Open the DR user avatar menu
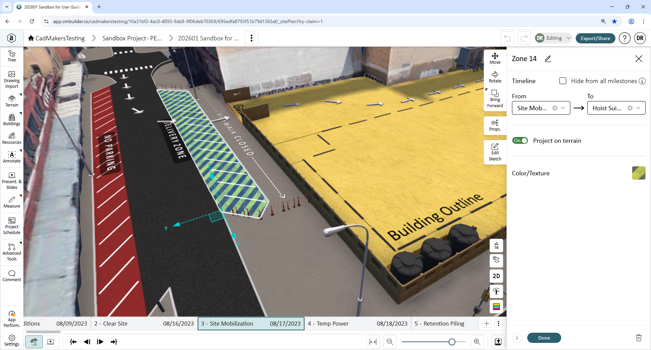 click(640, 38)
